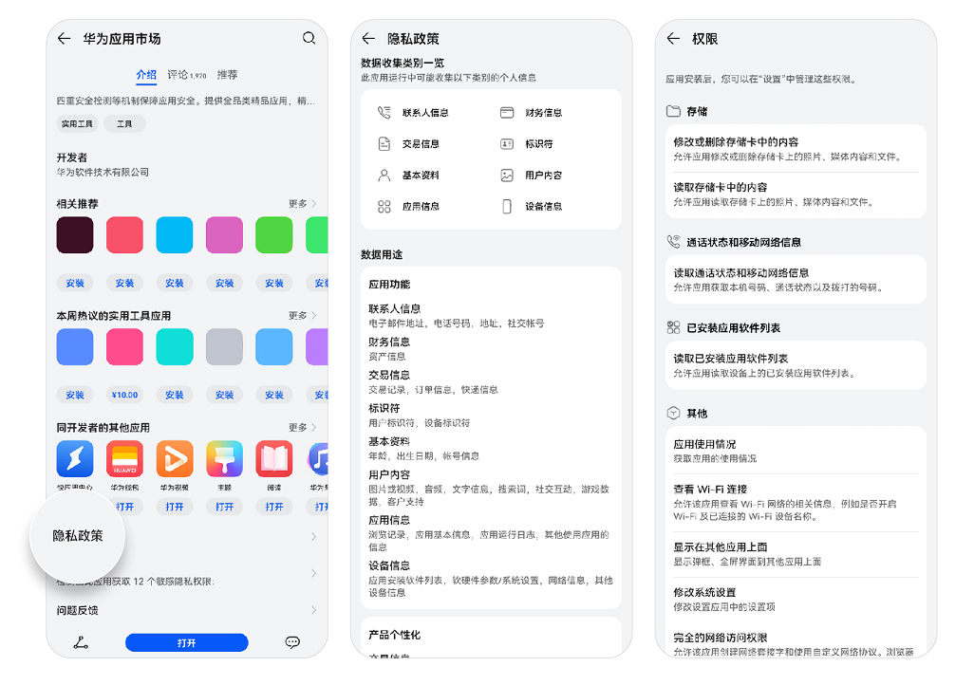This screenshot has height=685, width=974.
Task: Tap the ¥10.00 price button
Action: 124,395
